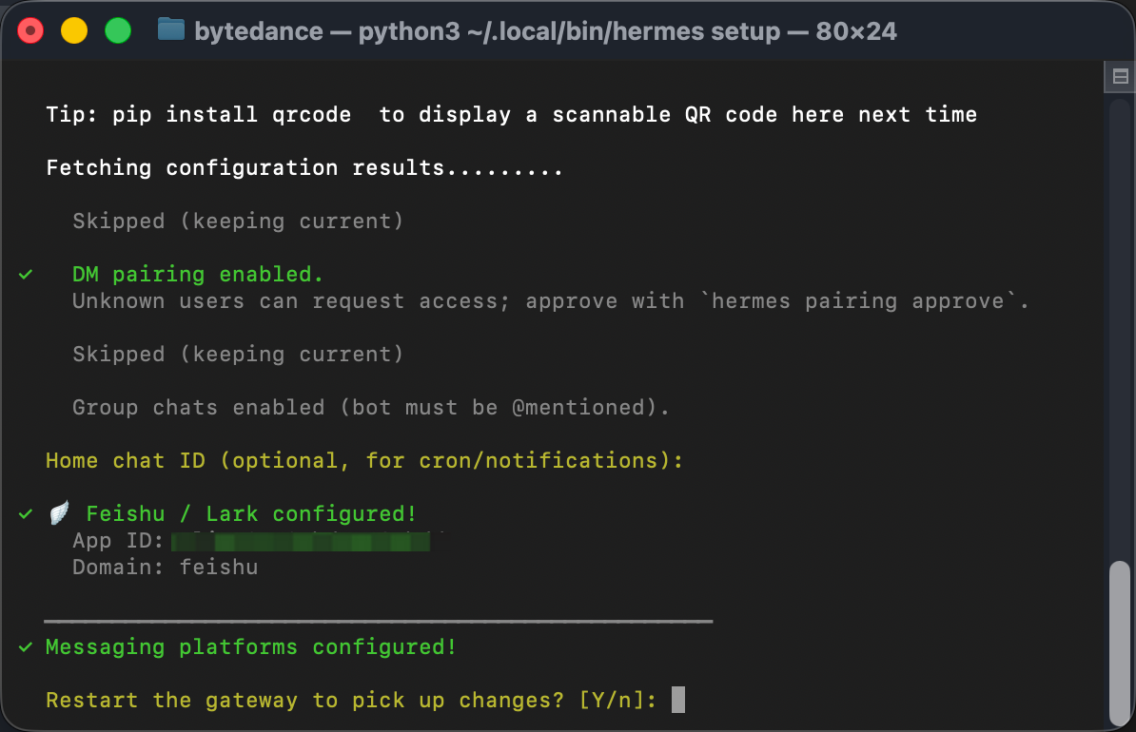Click the "Domain: feishu" line
The image size is (1136, 732).
click(165, 568)
